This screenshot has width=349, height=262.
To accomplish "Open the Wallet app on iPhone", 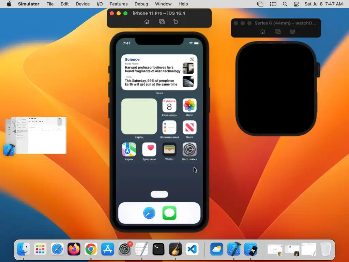I will [169, 149].
